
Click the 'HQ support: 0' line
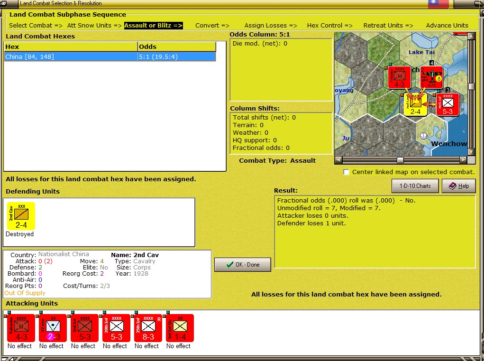[255, 140]
